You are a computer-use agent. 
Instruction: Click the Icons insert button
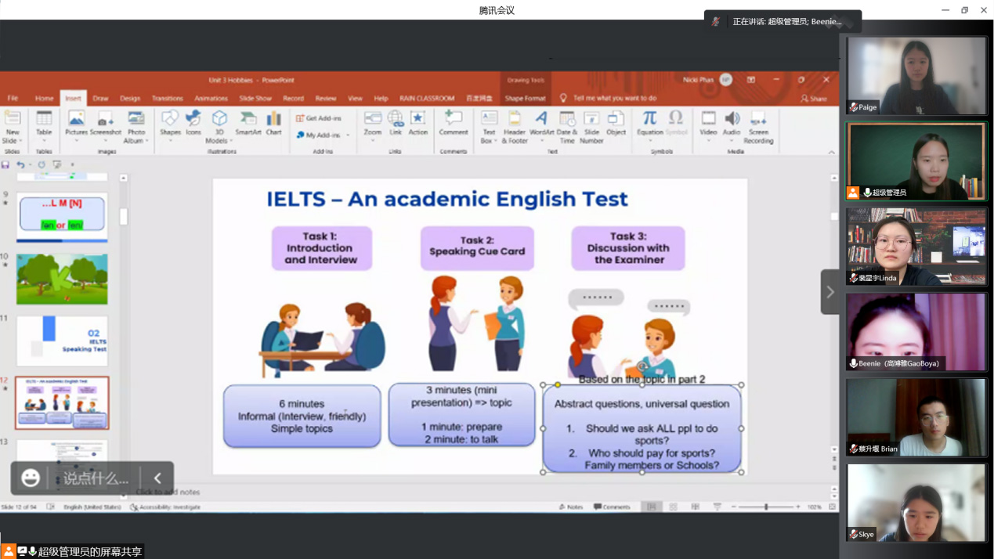pos(193,124)
